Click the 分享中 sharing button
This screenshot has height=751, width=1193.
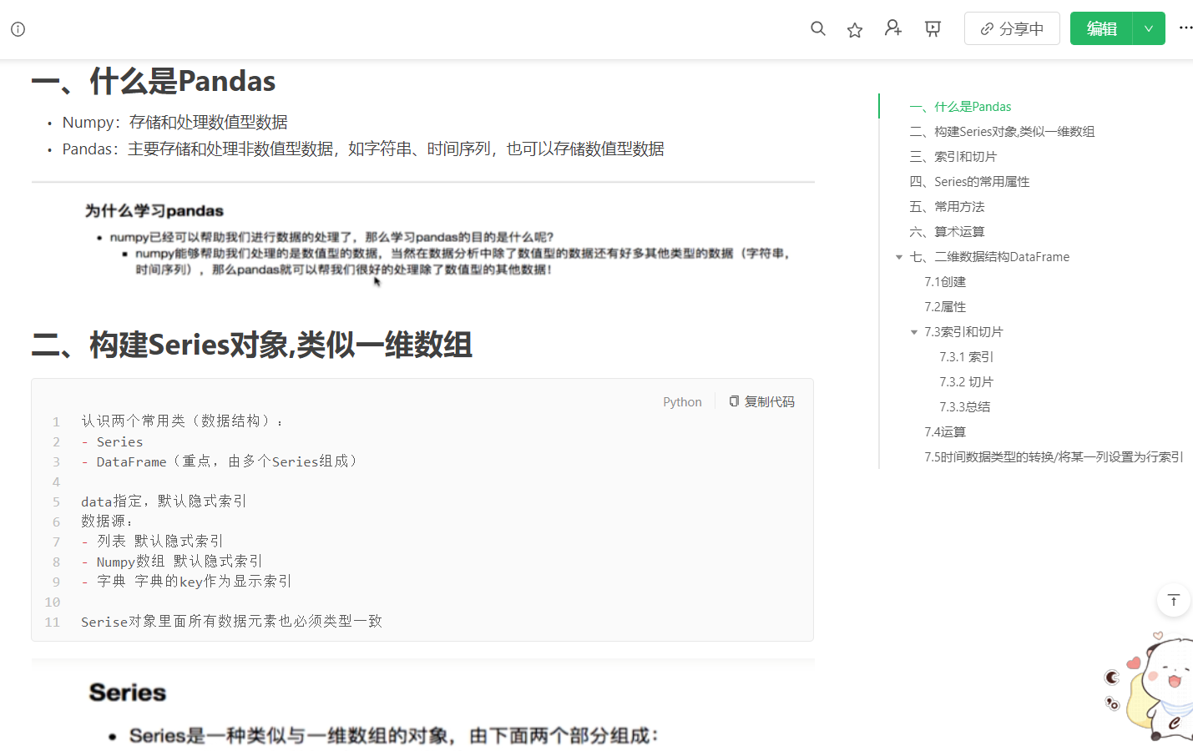point(1012,28)
